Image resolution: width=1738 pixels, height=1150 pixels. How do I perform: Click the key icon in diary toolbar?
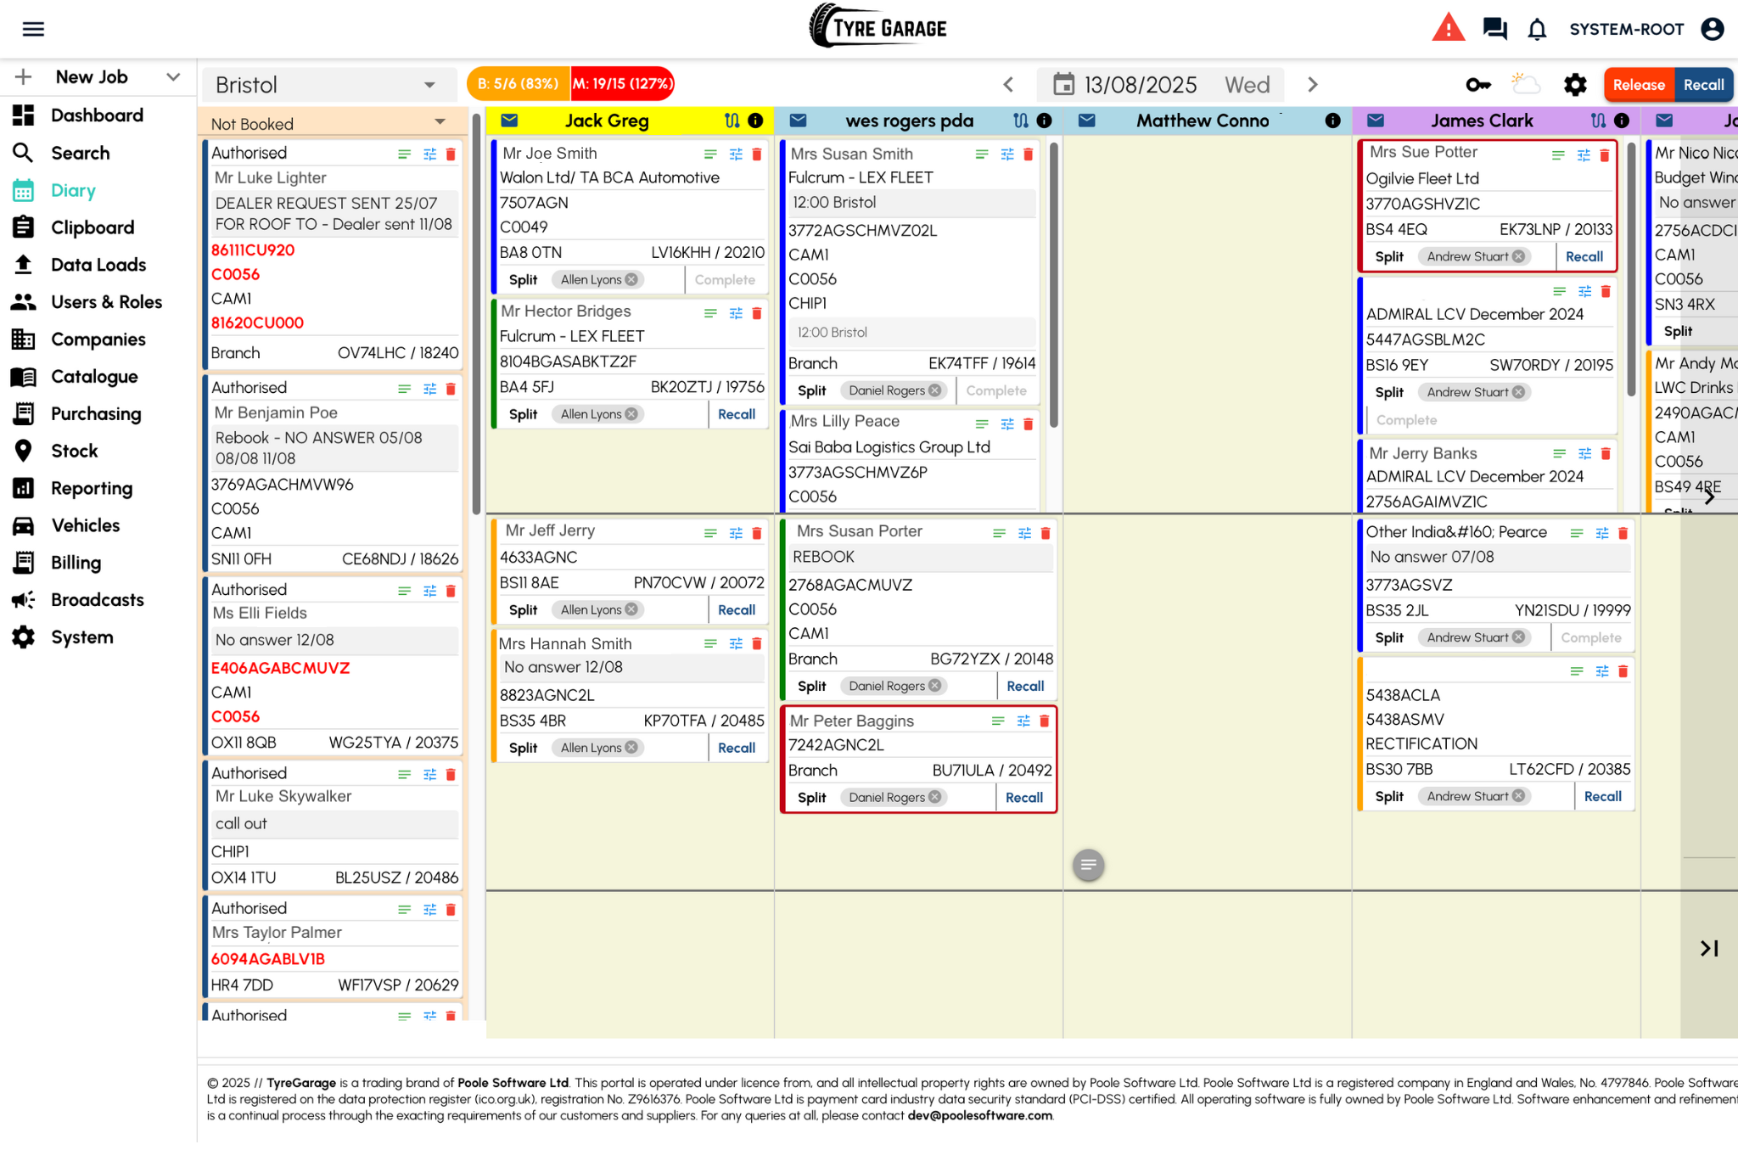[1477, 85]
